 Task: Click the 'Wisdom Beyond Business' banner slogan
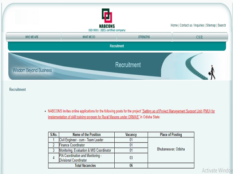click(32, 70)
